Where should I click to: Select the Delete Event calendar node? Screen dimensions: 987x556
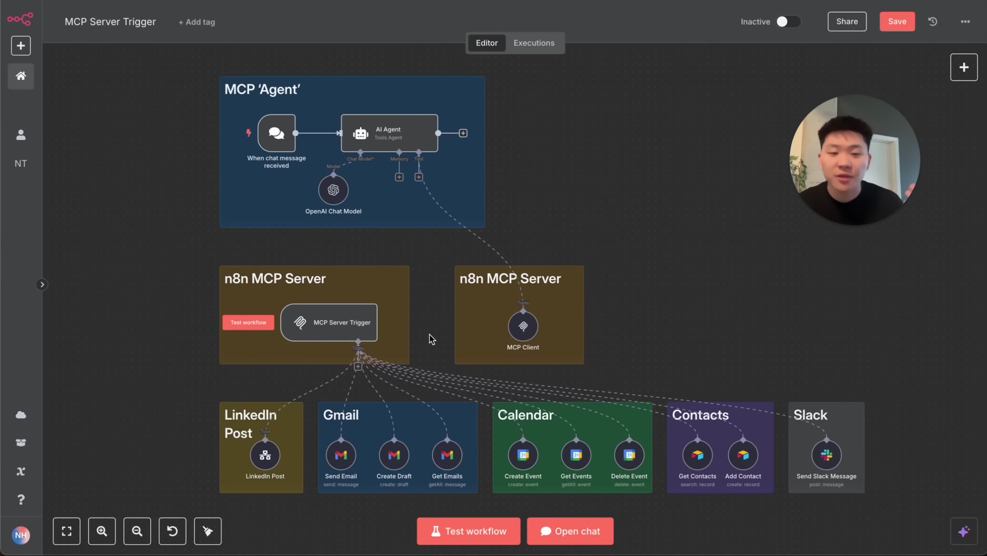(x=629, y=456)
